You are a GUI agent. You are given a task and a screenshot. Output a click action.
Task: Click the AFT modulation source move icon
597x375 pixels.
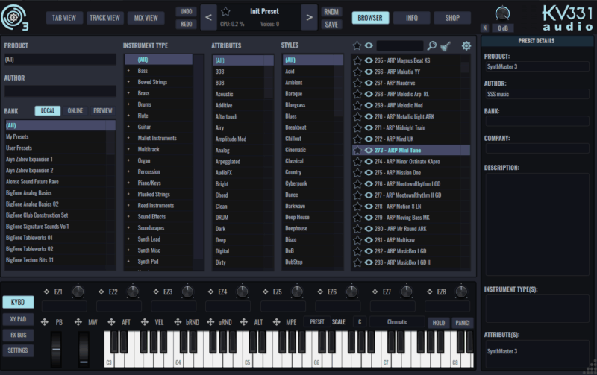pyautogui.click(x=111, y=322)
